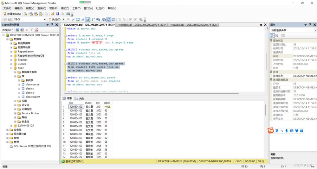Click the green Debug play arrow icon

tap(63, 20)
